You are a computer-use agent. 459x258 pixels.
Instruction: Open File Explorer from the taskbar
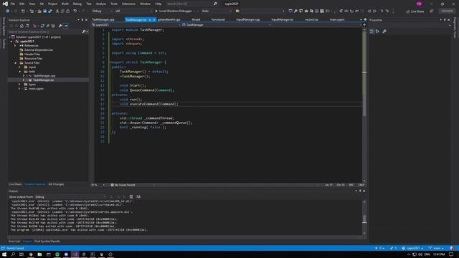coord(39,254)
